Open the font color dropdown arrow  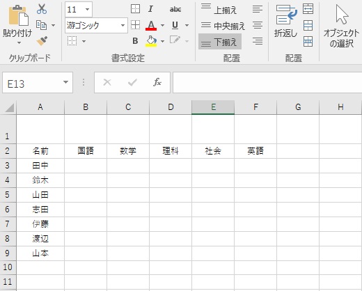pos(162,25)
